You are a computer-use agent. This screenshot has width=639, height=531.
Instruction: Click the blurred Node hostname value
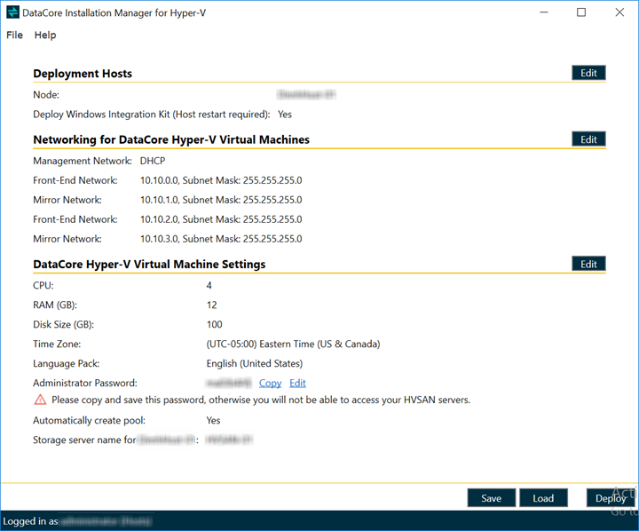point(306,94)
